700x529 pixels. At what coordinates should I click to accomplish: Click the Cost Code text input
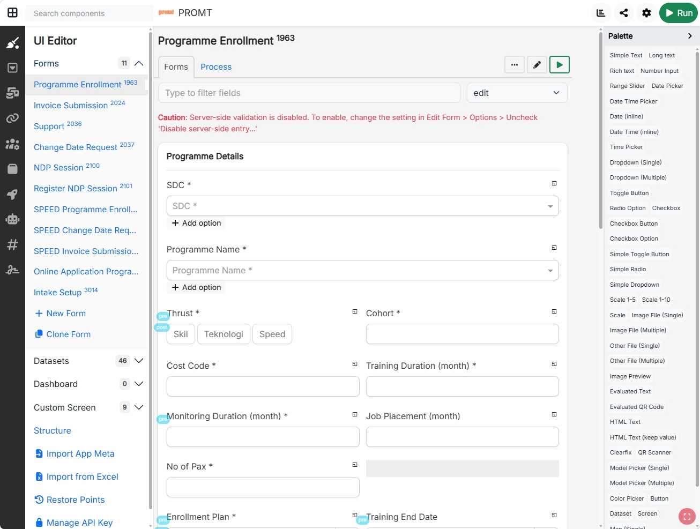(x=263, y=386)
